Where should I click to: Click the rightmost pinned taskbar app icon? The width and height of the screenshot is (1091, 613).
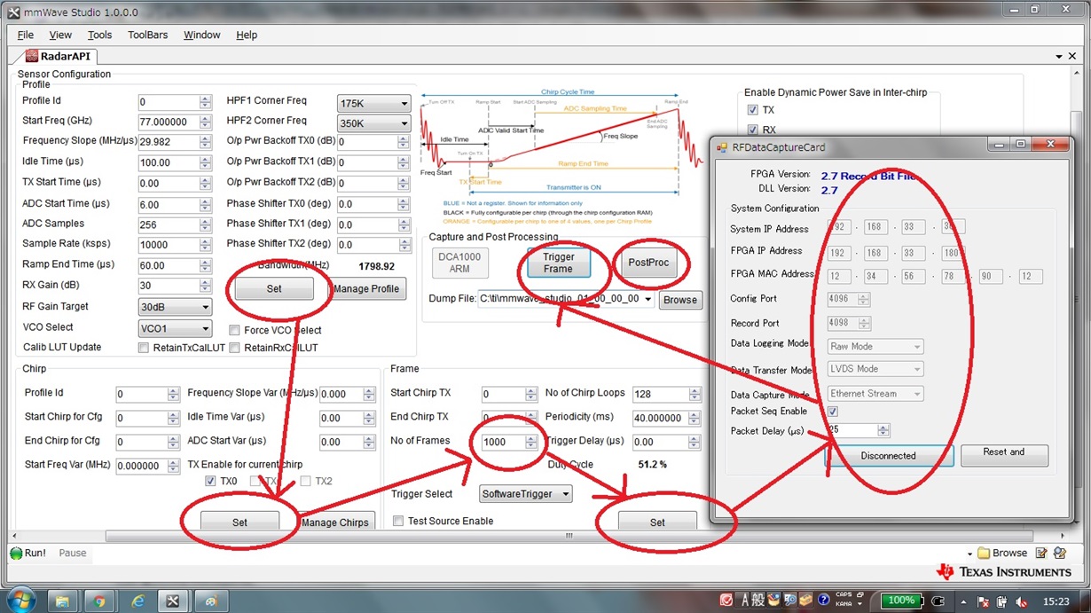coord(211,601)
